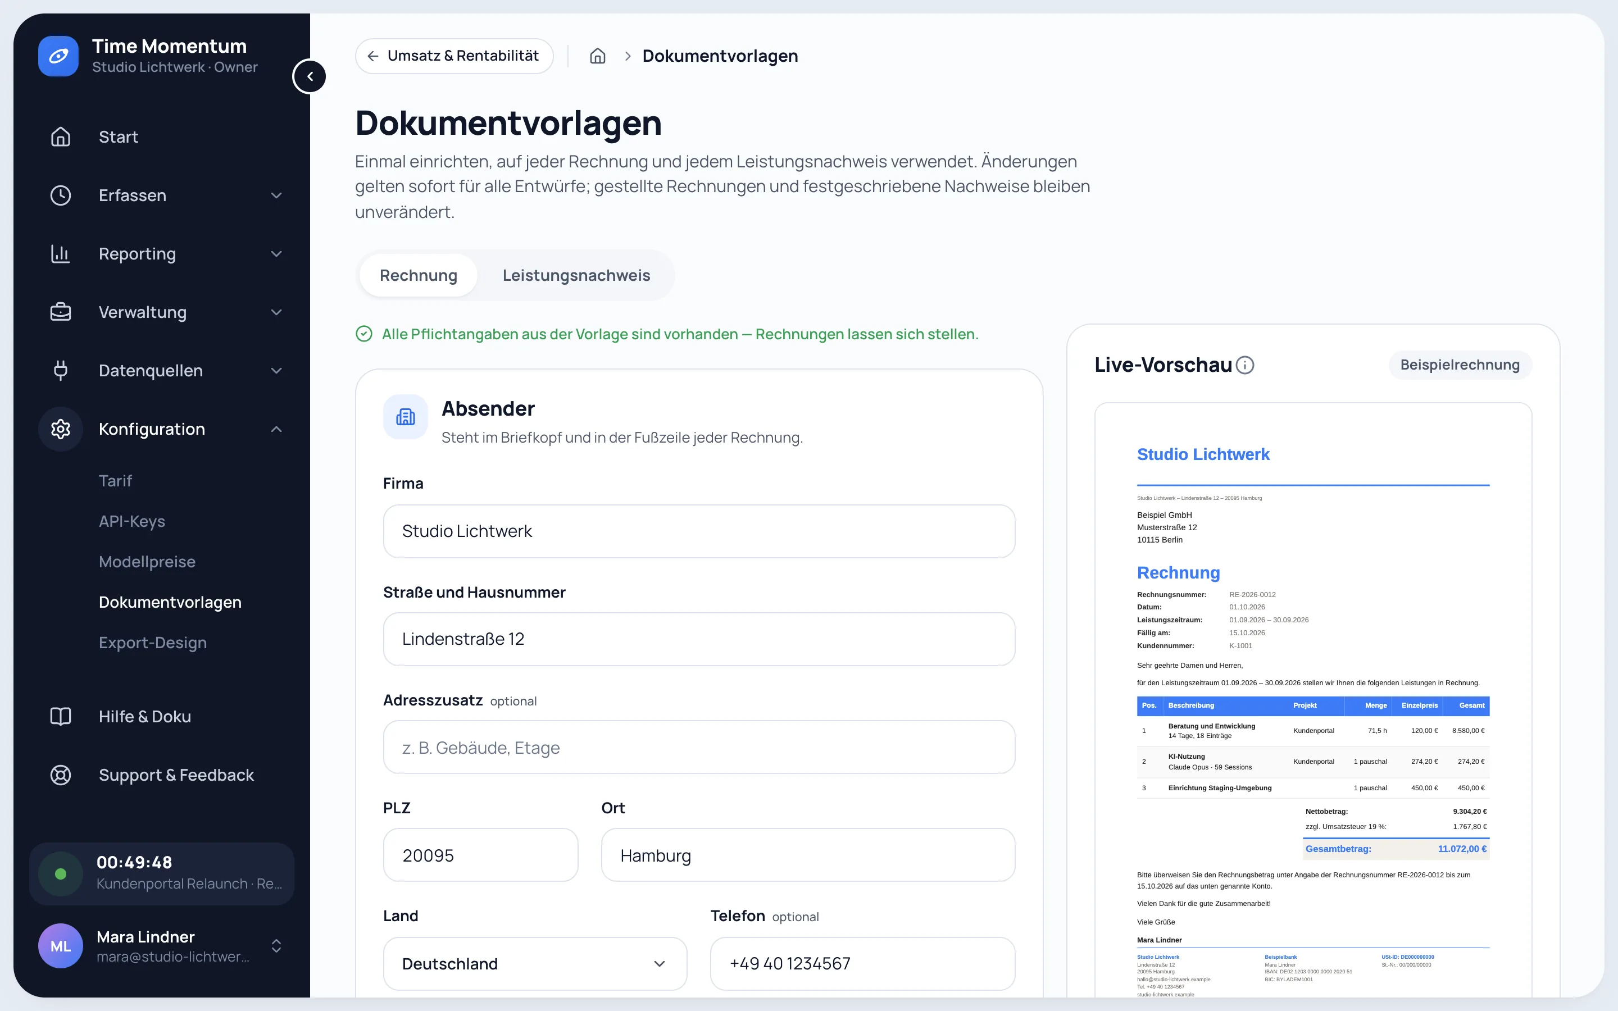Open the Mara Lindner account switcher

coord(276,946)
